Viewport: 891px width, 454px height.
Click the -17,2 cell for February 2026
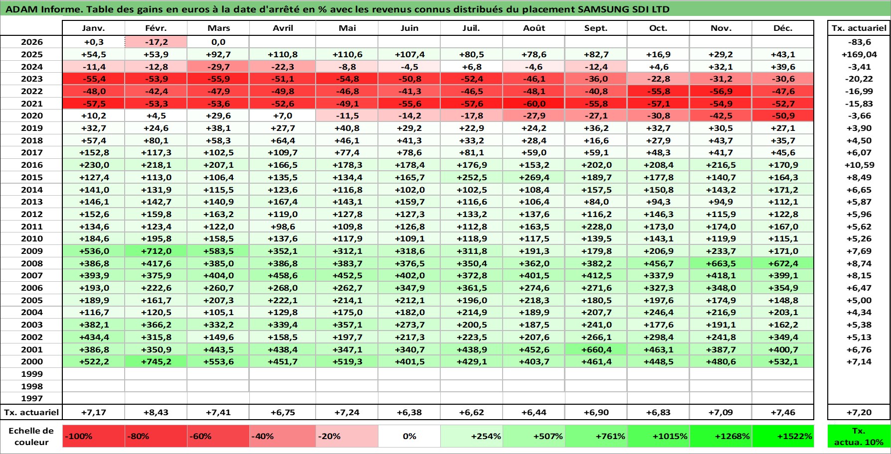pos(156,42)
